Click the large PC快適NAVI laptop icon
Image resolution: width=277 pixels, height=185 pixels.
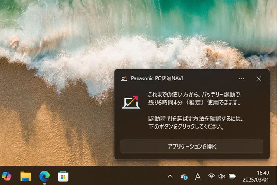pyautogui.click(x=131, y=102)
